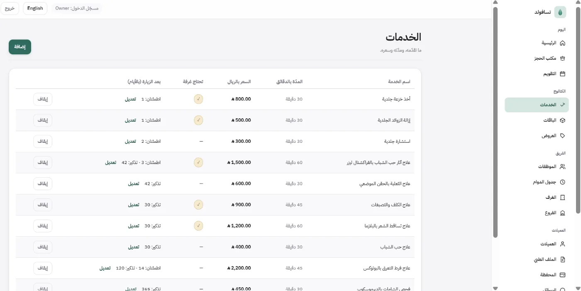
Task: Click تعديل in علاج فرط التعرق بالبوتوكس row
Action: tap(105, 268)
